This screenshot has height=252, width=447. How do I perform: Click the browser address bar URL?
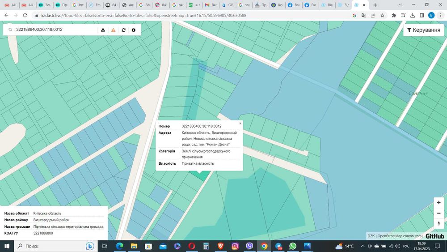tap(143, 15)
